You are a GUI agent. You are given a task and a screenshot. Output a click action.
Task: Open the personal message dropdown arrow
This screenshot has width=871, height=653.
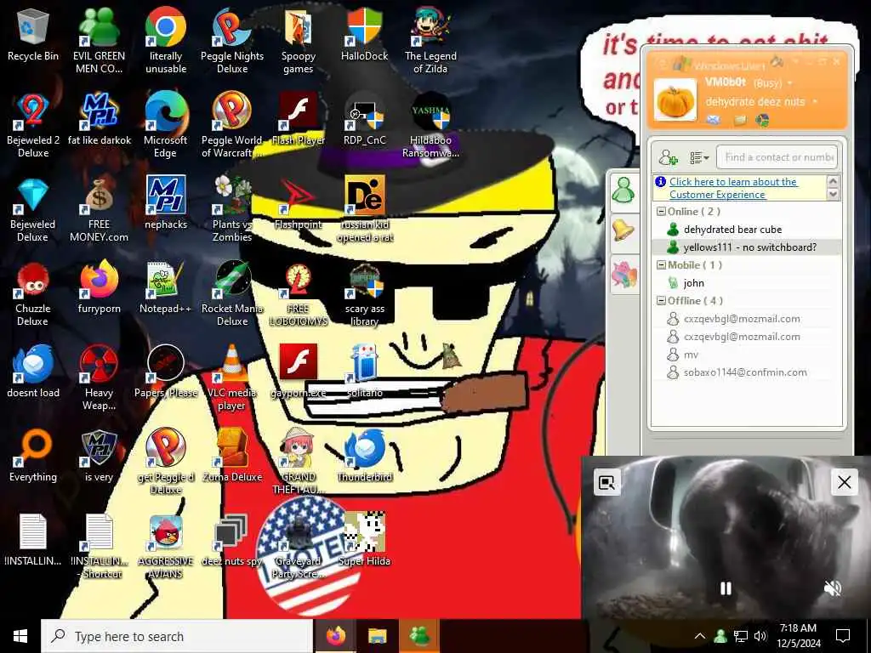pos(815,102)
